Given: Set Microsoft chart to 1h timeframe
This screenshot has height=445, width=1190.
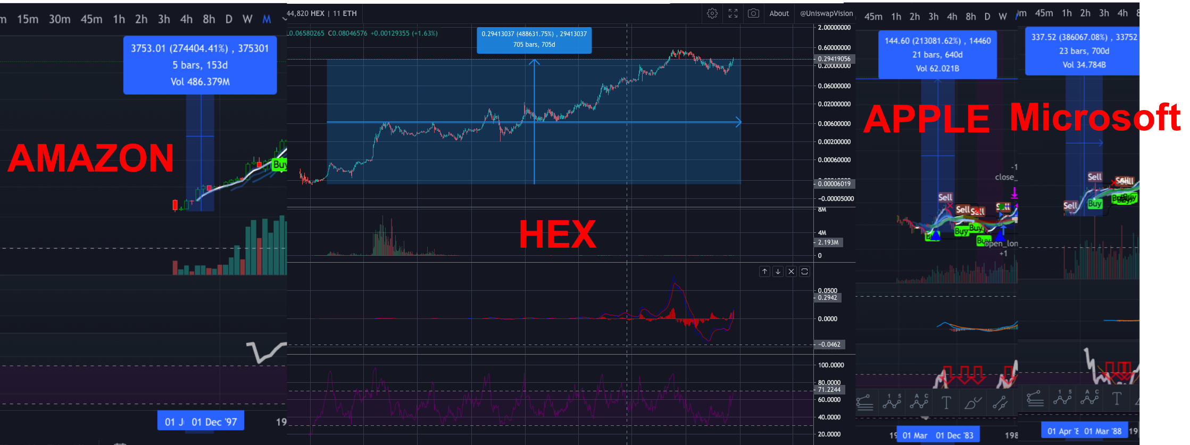Looking at the screenshot, I should click(1067, 13).
